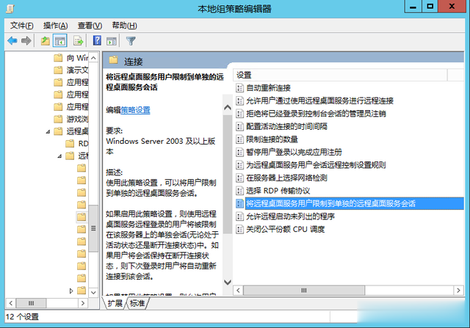Screen dimensions: 470x328
Task: Click the description pane scroll down arrow
Action: 228,283
